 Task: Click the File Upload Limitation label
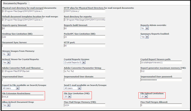point(152,94)
